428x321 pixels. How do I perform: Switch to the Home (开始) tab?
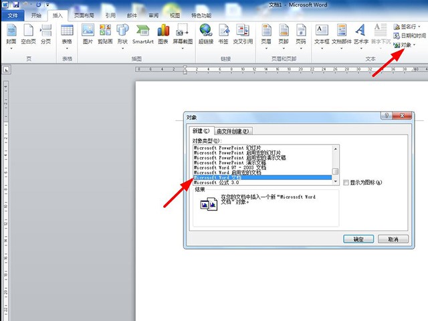[36, 15]
